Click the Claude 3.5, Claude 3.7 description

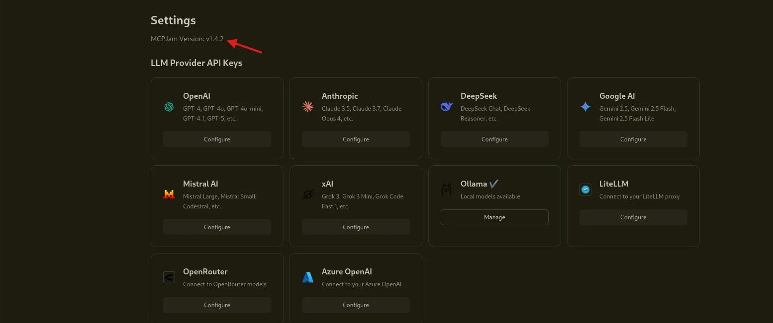[362, 114]
